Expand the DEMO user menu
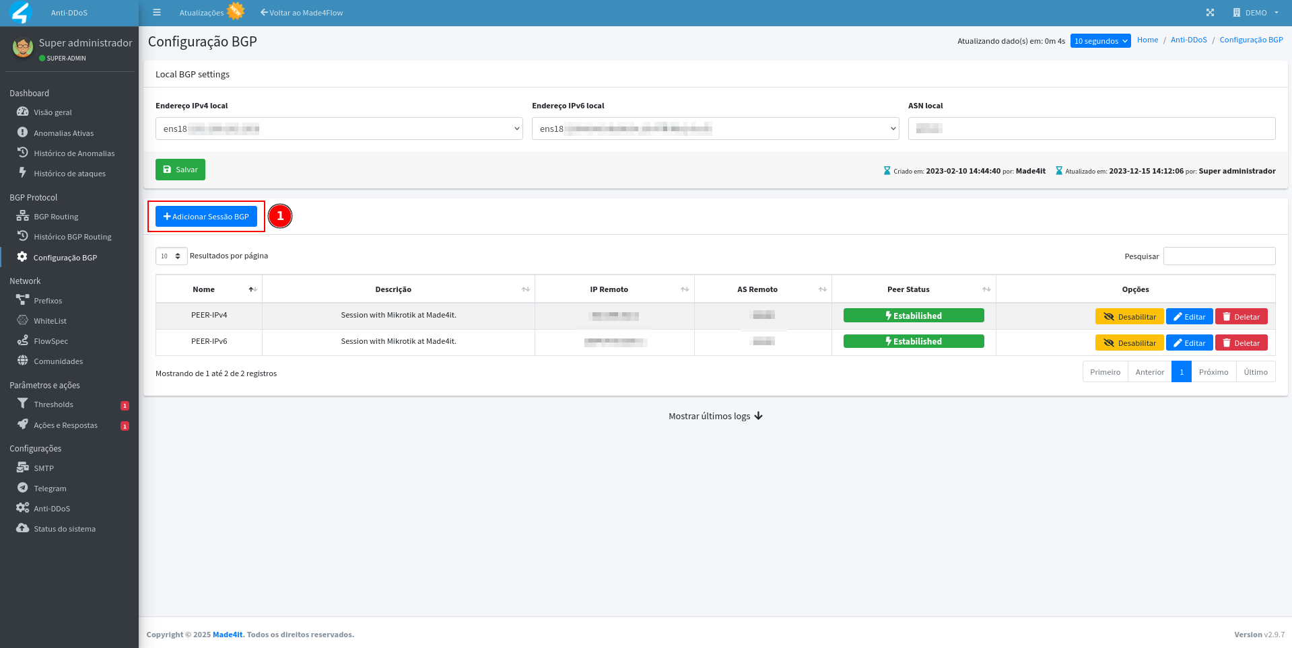The width and height of the screenshot is (1292, 648). pyautogui.click(x=1256, y=13)
